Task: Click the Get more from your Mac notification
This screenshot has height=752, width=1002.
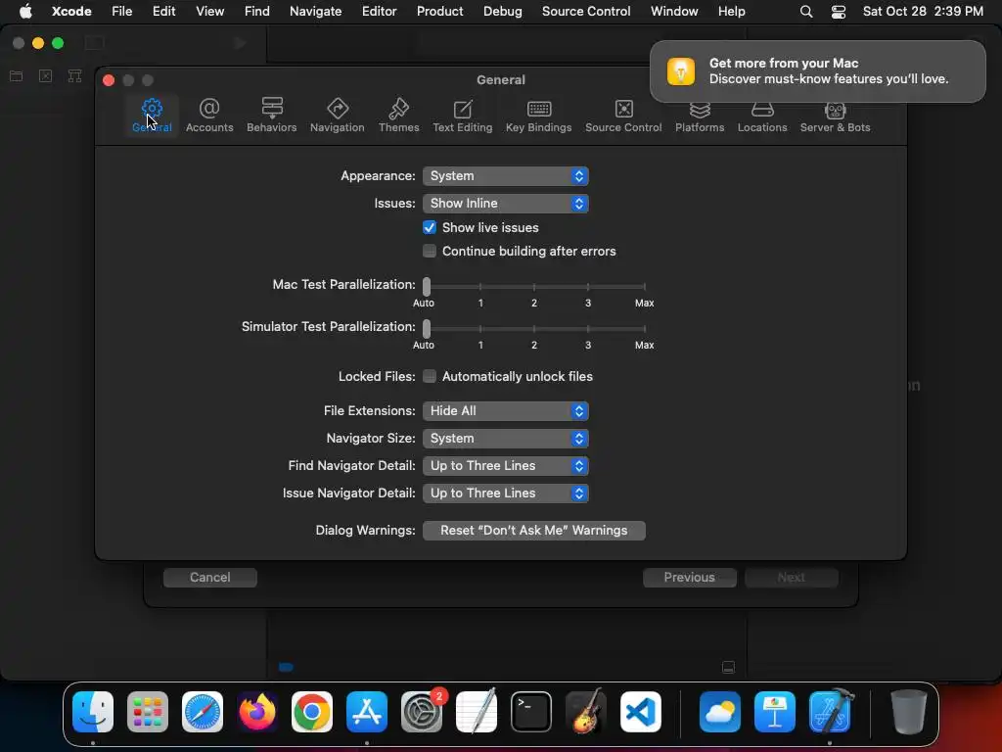Action: (818, 71)
